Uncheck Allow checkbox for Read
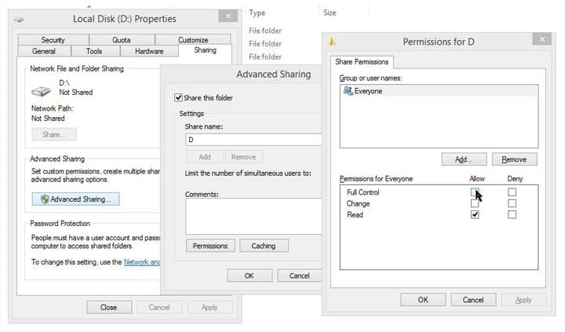The height and width of the screenshot is (332, 565). [475, 214]
